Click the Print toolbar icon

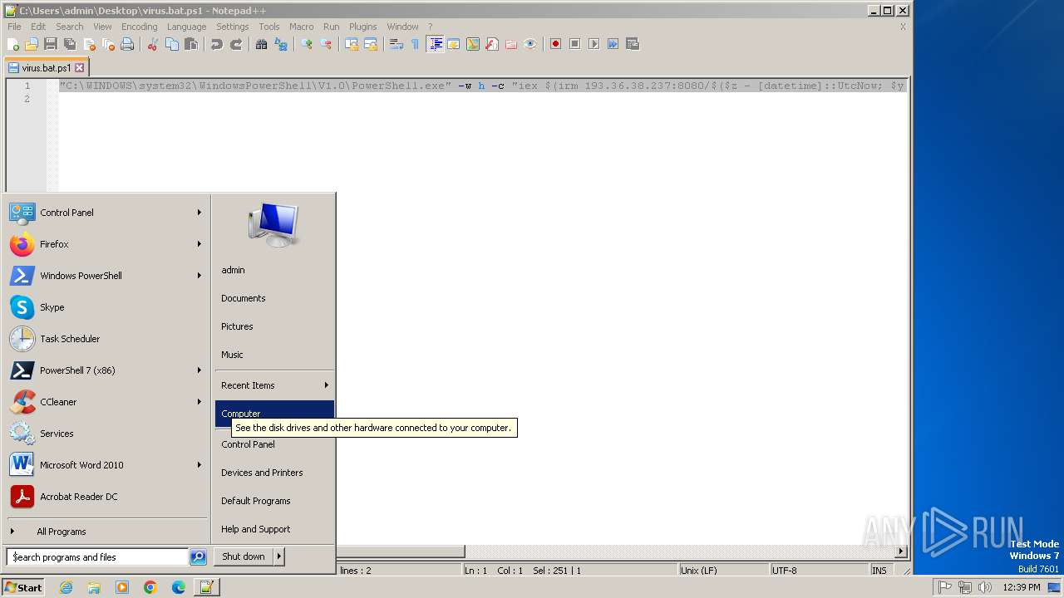[x=127, y=44]
